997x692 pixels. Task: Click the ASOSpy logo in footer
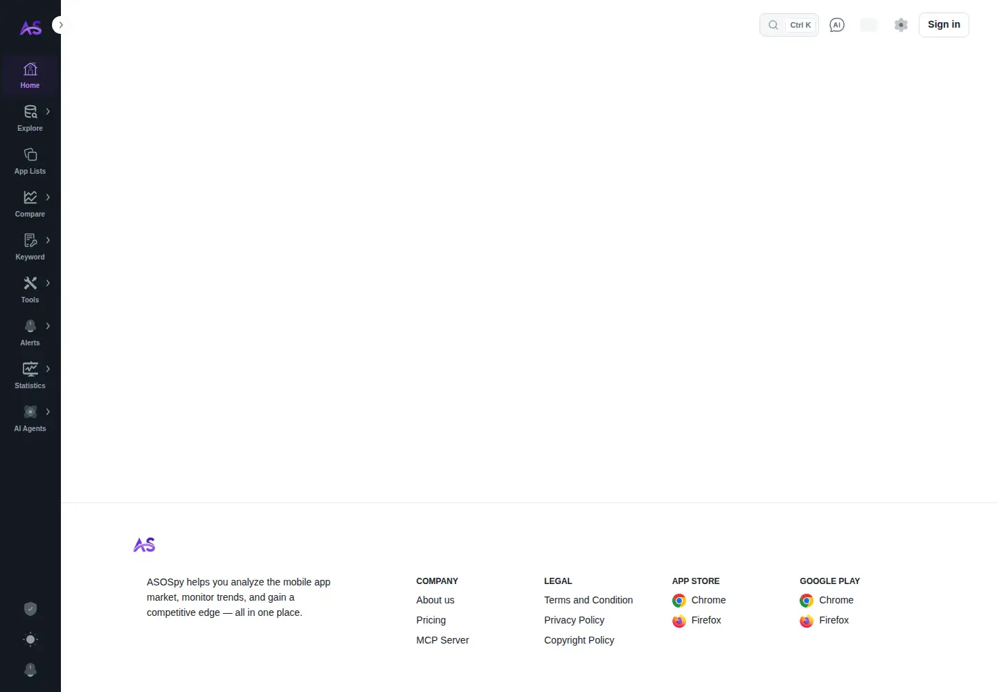(144, 545)
